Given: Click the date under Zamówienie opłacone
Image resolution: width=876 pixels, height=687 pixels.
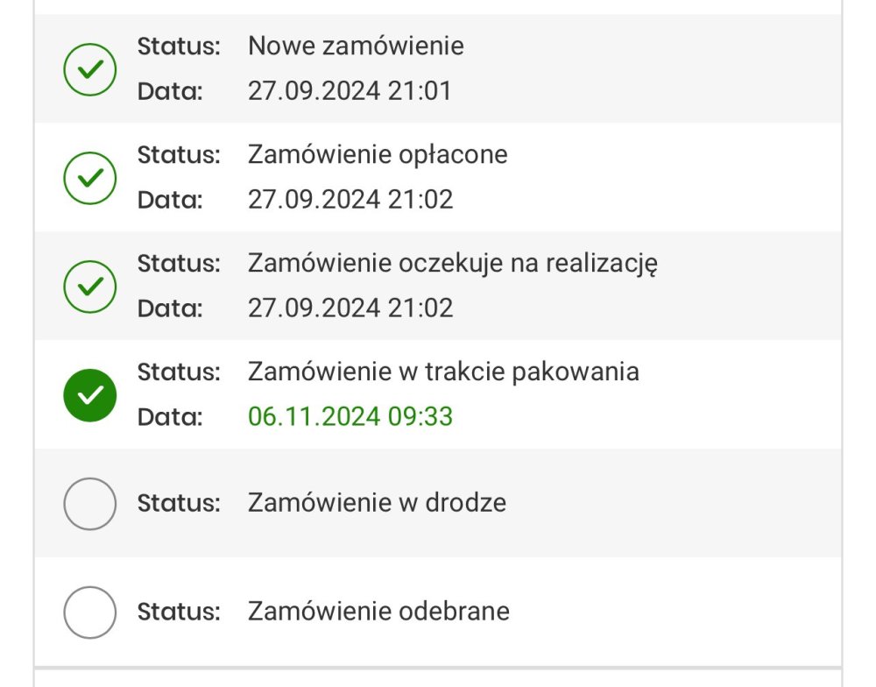Looking at the screenshot, I should tap(350, 200).
